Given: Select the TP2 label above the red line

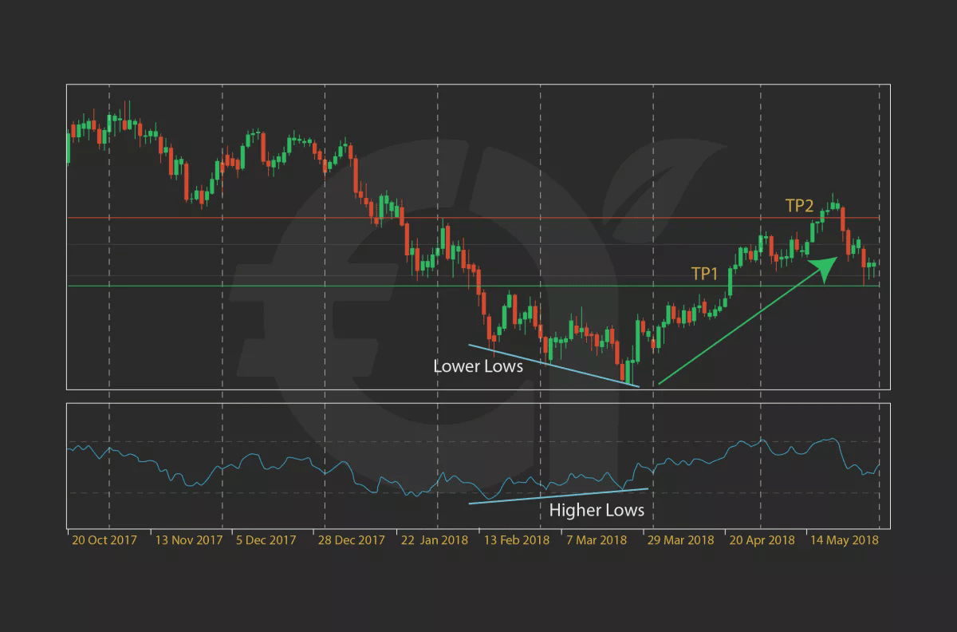Looking at the screenshot, I should [799, 206].
